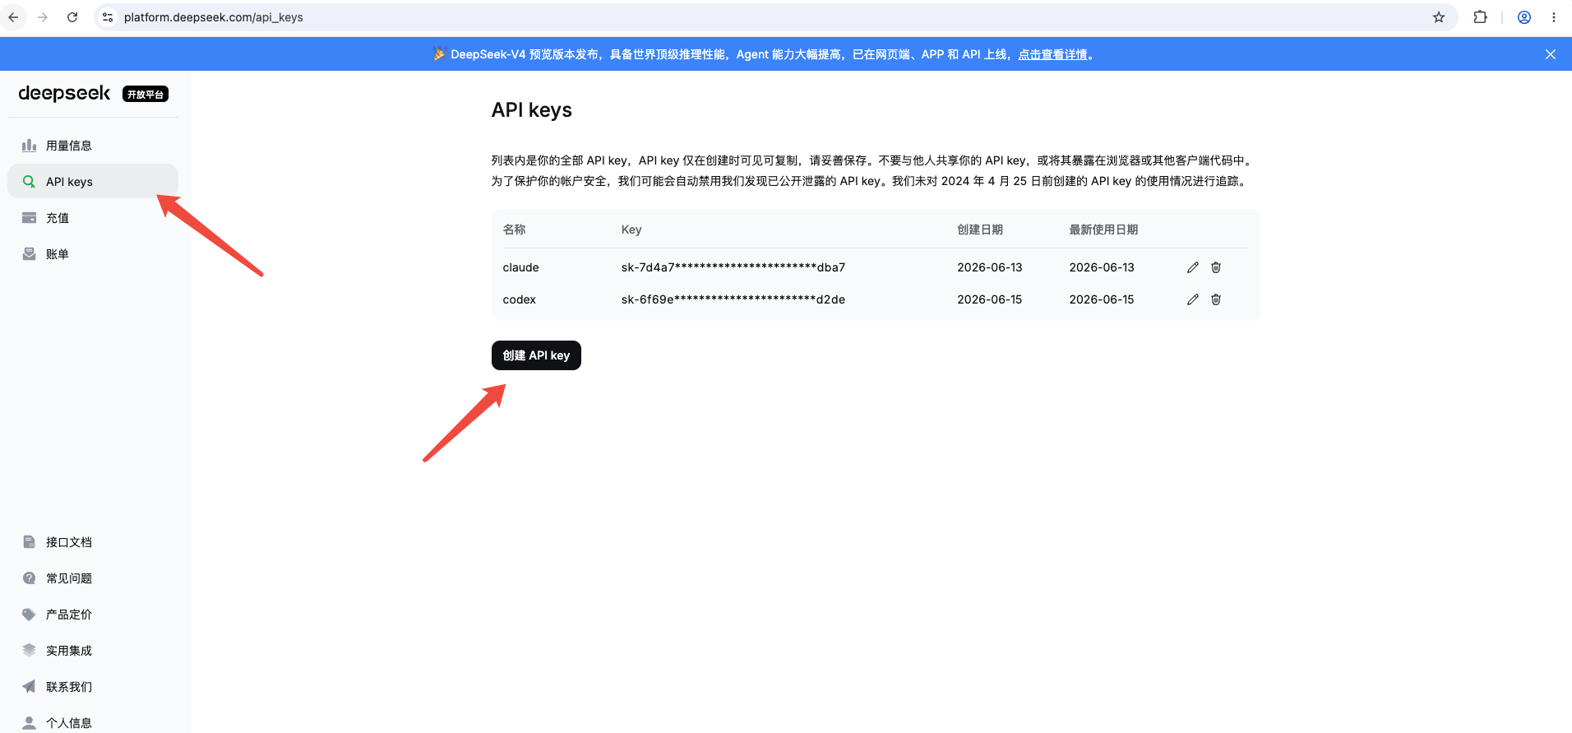1572x733 pixels.
Task: Click the usage bar-chart icon
Action: [x=29, y=146]
